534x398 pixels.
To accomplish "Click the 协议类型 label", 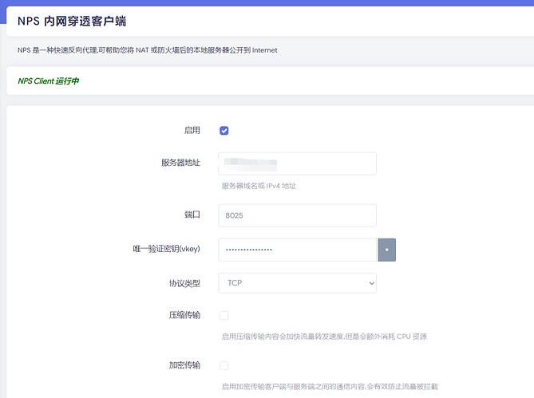I will coord(180,282).
